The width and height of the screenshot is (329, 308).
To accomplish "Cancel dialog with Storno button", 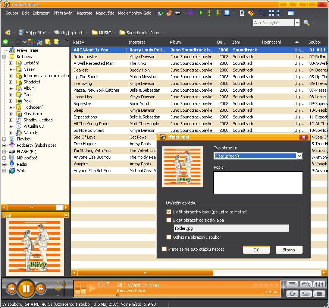I will [289, 250].
